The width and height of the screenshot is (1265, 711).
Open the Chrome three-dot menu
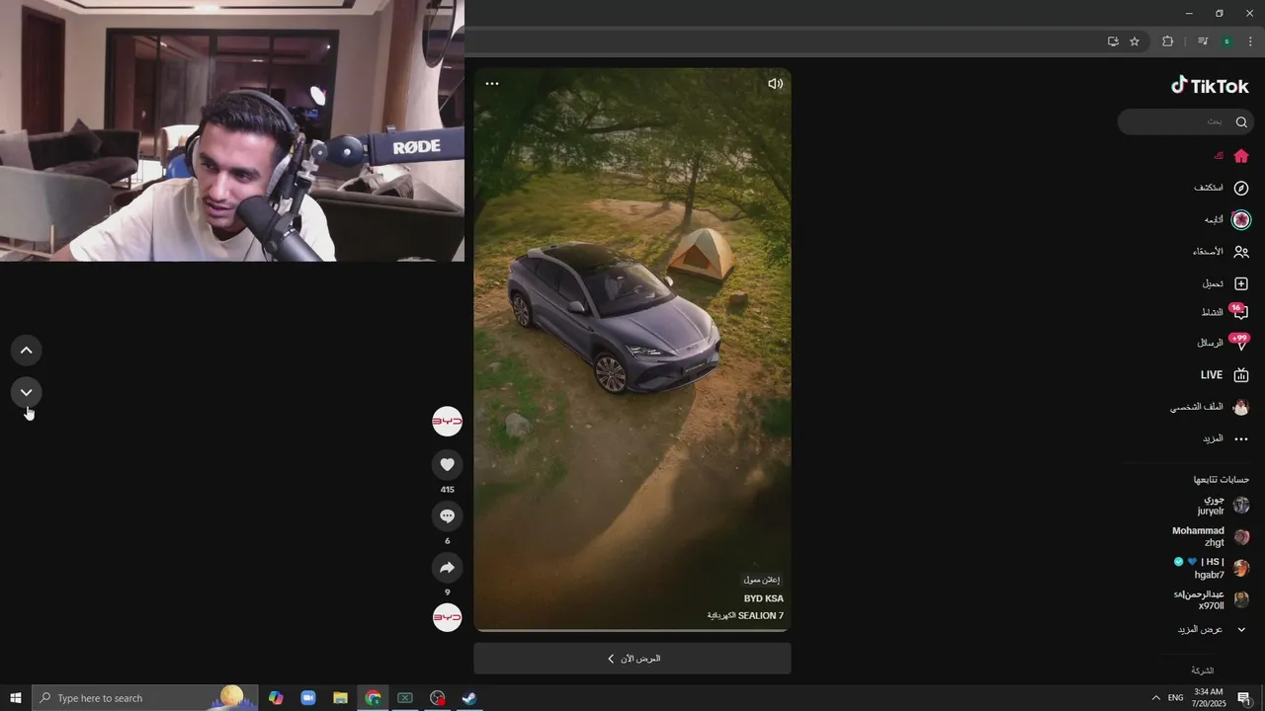click(x=1250, y=41)
